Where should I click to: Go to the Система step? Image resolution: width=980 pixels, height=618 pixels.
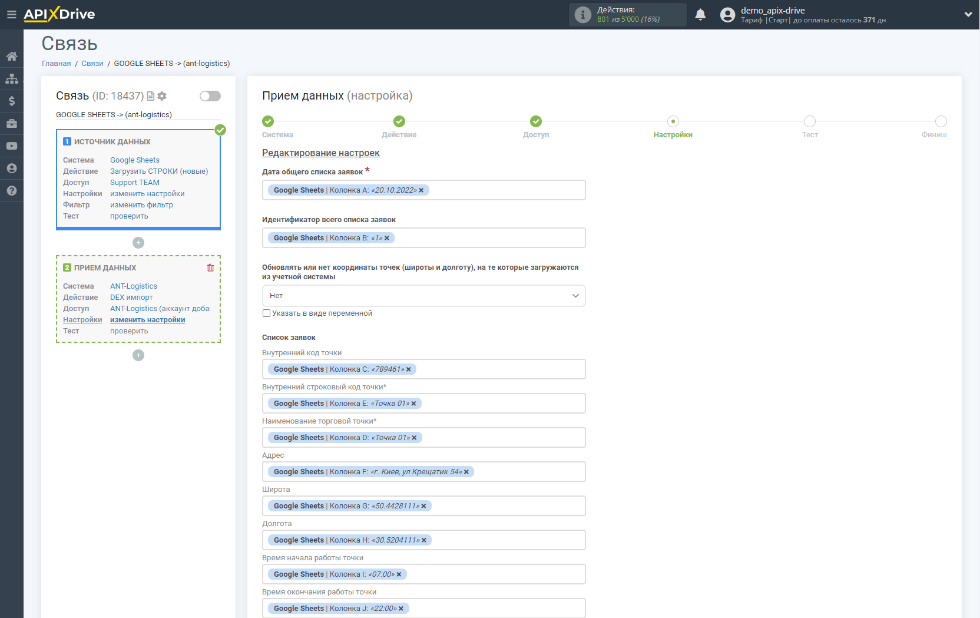(x=268, y=121)
